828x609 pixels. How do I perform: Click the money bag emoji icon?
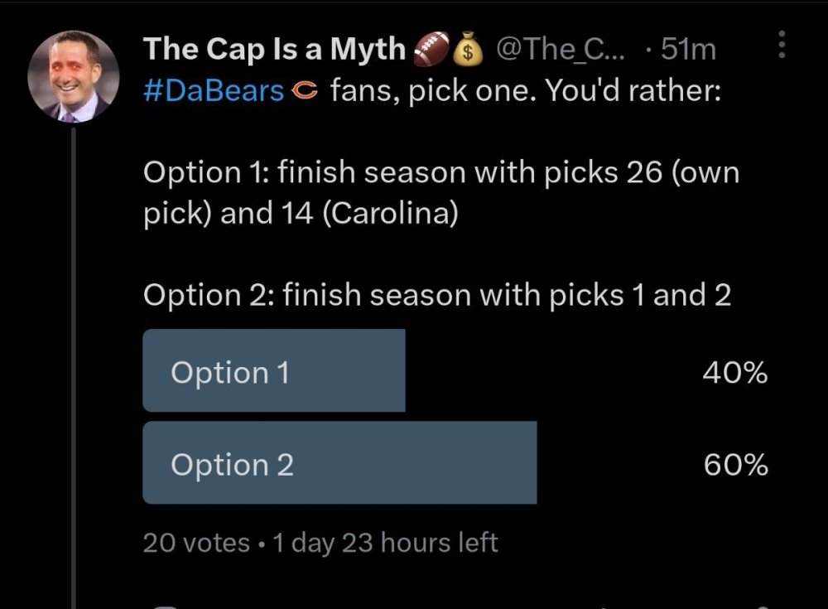469,51
